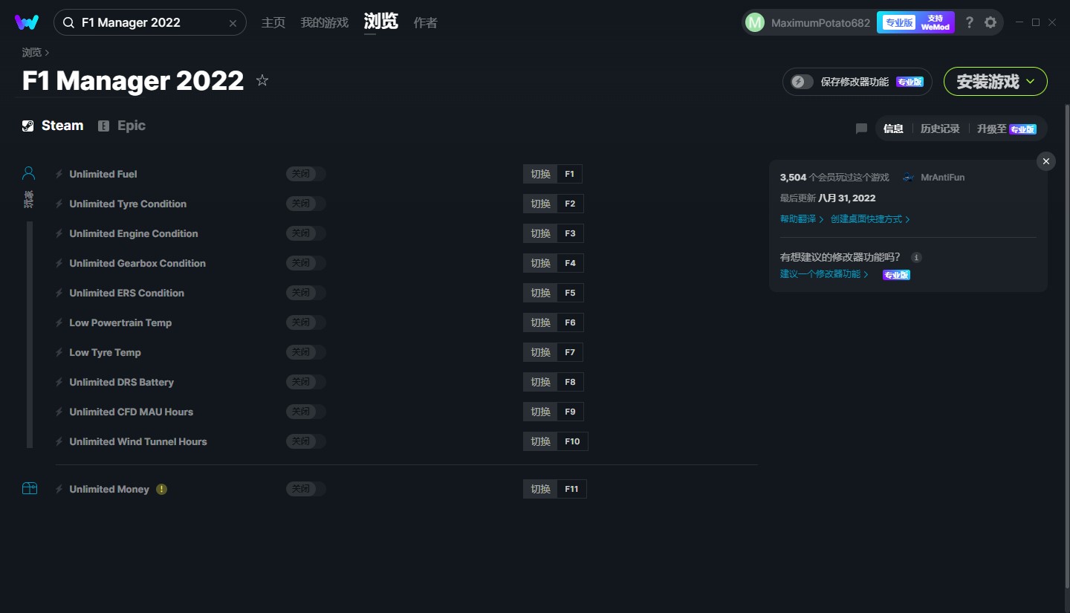Click the F1 Manager 2022 search field

click(150, 23)
